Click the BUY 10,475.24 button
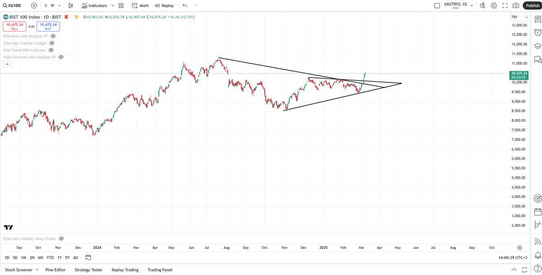The width and height of the screenshot is (542, 275). [x=48, y=26]
